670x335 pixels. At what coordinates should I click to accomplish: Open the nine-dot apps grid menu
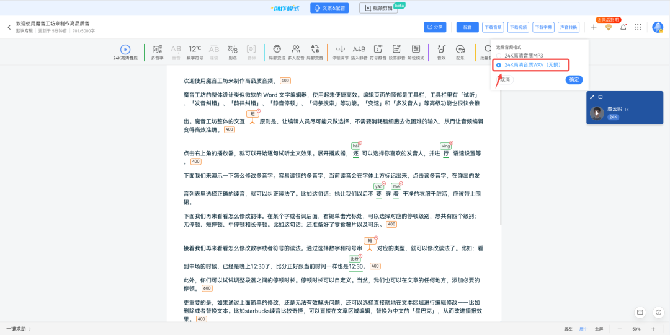tap(638, 27)
